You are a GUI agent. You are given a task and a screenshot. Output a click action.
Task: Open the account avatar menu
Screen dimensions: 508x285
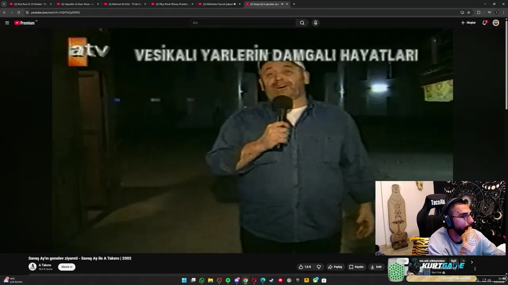coord(496,23)
